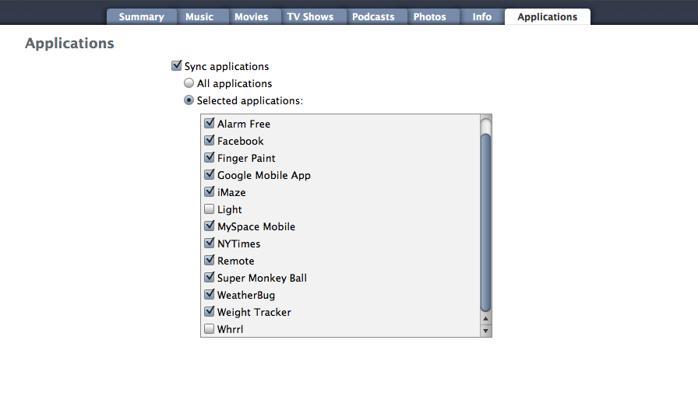
Task: Click the scroll up arrow in the app list
Action: (485, 319)
